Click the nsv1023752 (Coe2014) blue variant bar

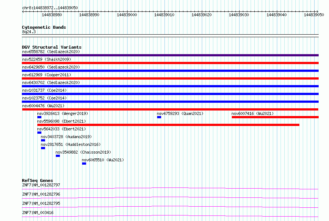(x=170, y=102)
